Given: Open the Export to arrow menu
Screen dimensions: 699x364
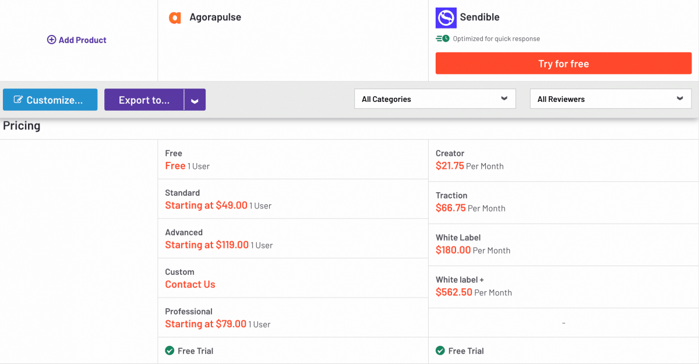Looking at the screenshot, I should click(x=195, y=100).
